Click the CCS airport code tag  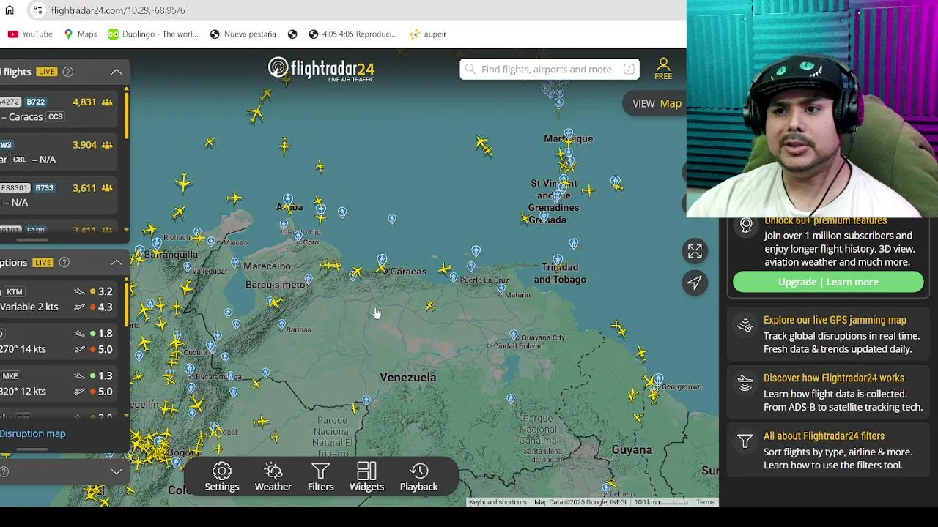(56, 116)
